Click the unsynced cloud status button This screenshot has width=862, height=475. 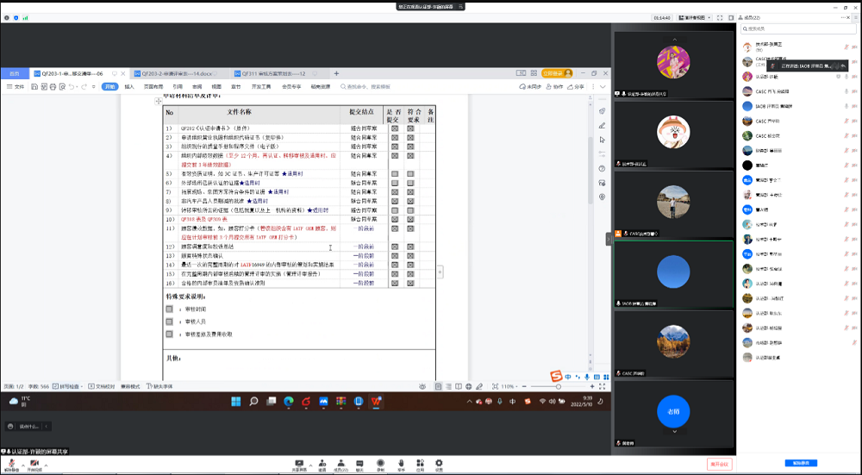[530, 87]
